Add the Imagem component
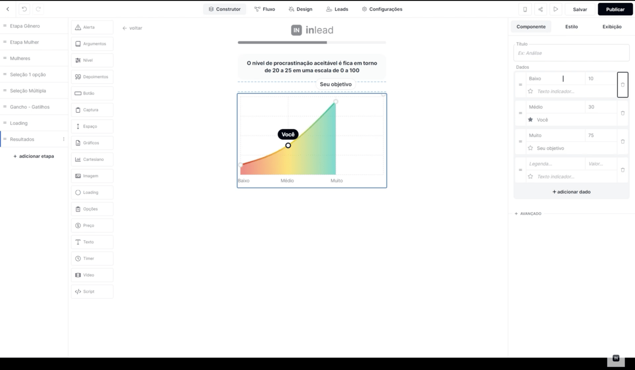Image resolution: width=635 pixels, height=370 pixels. pyautogui.click(x=92, y=176)
